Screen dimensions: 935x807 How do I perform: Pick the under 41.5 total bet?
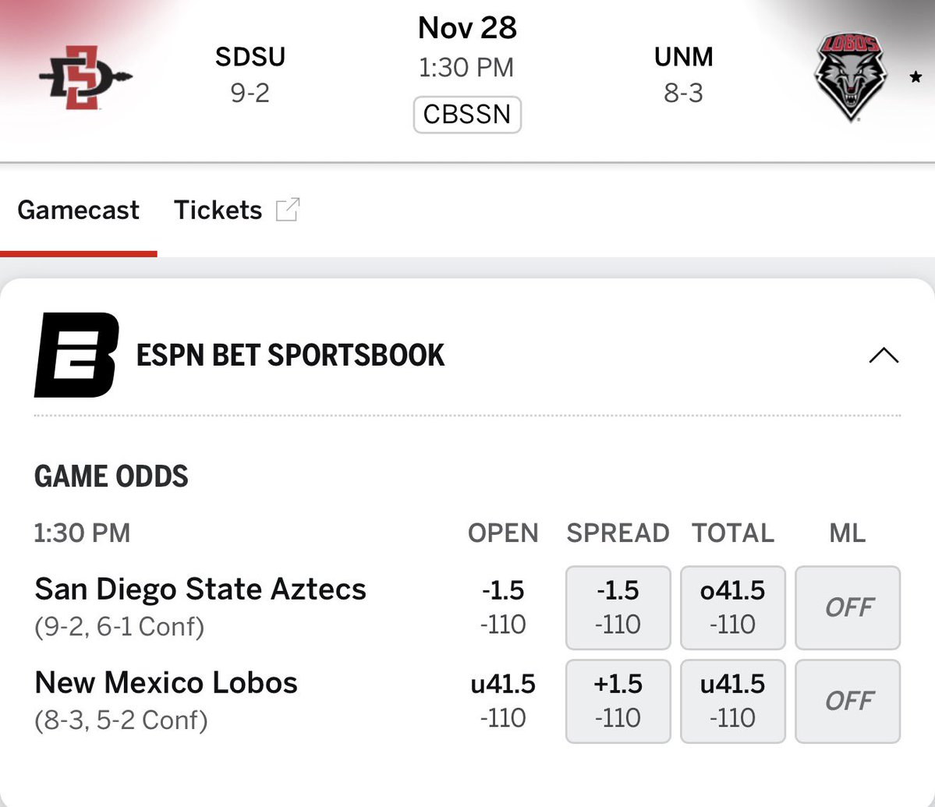pos(732,700)
